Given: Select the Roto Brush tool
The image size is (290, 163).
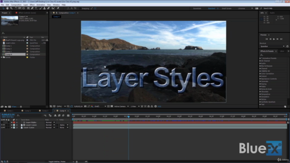Looking at the screenshot, I should [53, 8].
